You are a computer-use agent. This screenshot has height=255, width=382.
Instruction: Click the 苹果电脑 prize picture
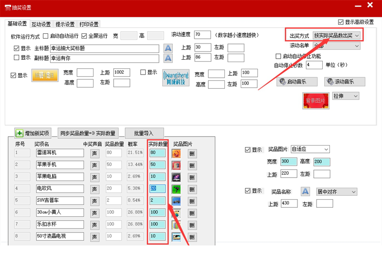click(x=176, y=177)
